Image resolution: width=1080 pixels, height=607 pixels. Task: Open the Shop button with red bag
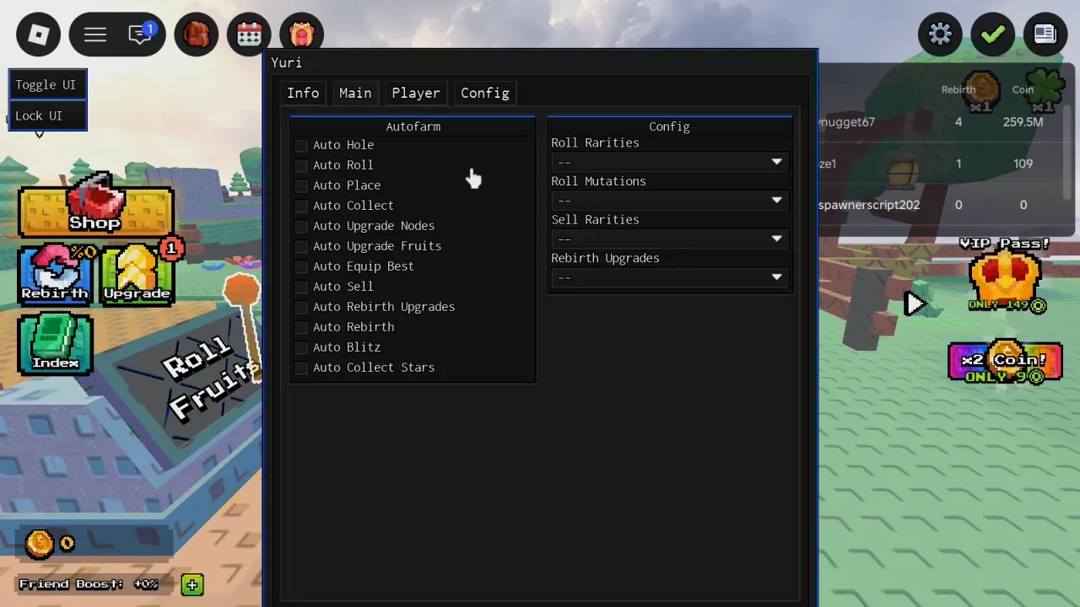pos(95,206)
